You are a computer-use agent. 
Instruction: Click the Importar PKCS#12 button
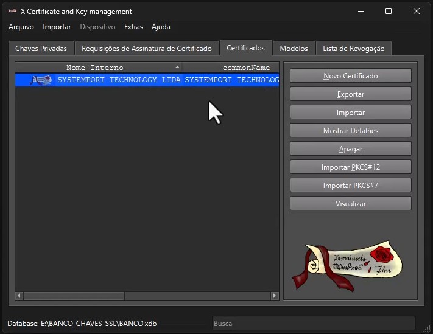[350, 167]
